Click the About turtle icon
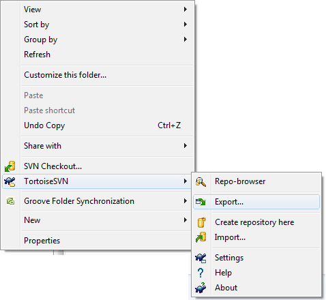Screen dimensions: 326x300 pyautogui.click(x=201, y=288)
